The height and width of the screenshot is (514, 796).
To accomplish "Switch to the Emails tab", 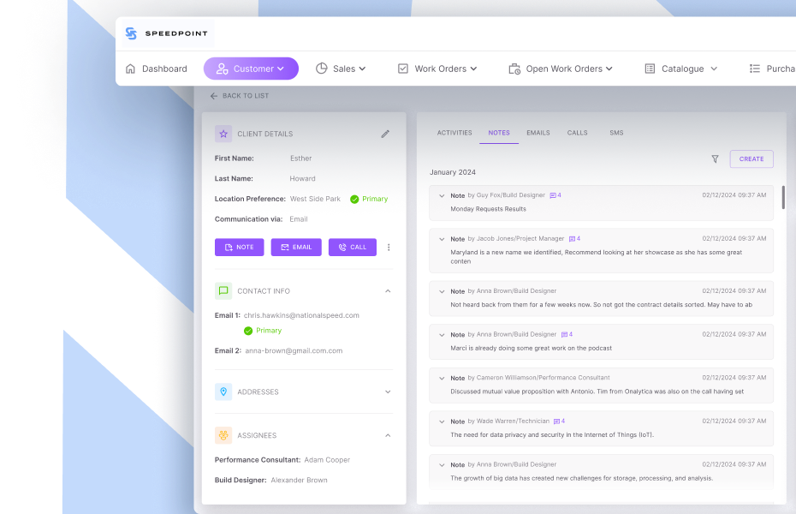I will [x=538, y=133].
